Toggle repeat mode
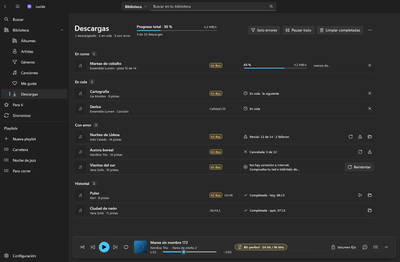Viewport: 400px width, 262px height. pos(126,247)
